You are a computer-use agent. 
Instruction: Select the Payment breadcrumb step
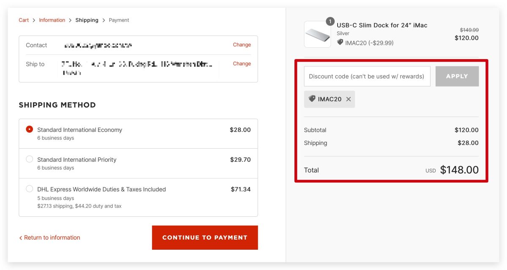119,20
